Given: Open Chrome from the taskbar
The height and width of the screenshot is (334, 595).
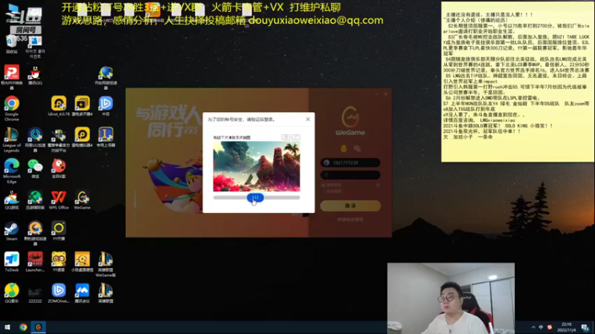Looking at the screenshot, I should coord(23,327).
